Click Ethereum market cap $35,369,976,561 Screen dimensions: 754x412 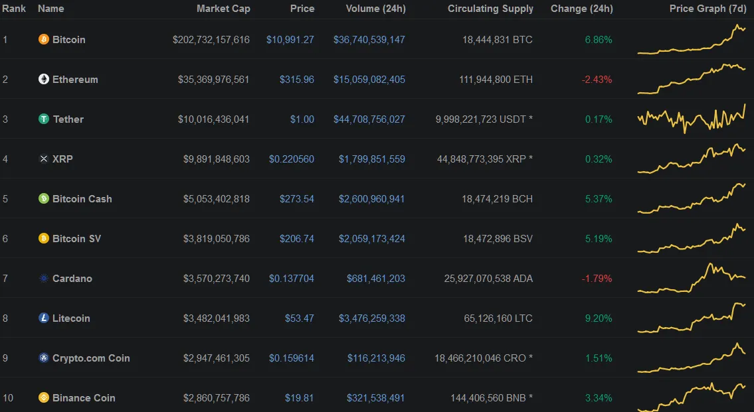[213, 80]
